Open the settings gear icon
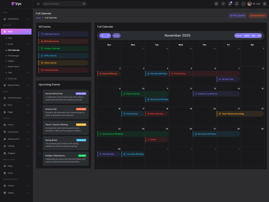 265,4
